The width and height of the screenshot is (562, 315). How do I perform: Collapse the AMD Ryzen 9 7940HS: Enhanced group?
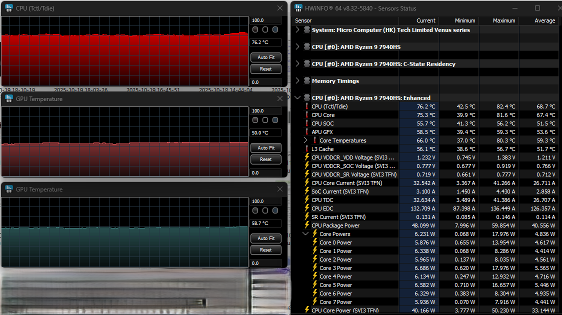[x=298, y=98]
